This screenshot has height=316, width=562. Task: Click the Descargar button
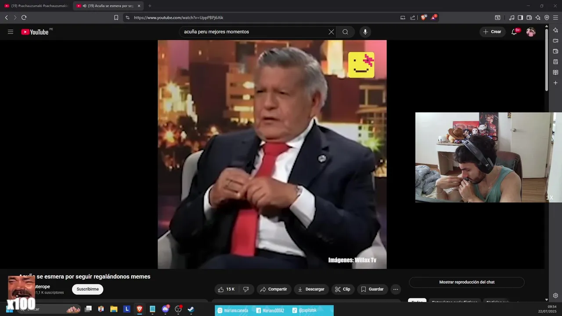point(311,289)
